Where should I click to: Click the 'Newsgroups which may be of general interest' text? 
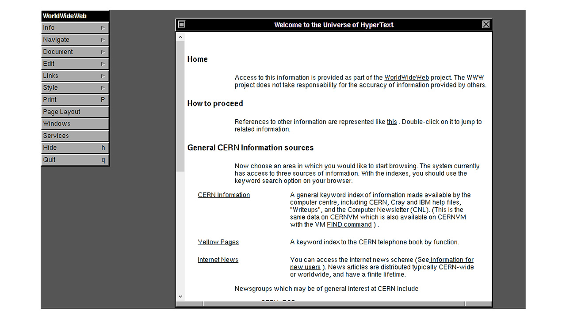[x=326, y=289]
